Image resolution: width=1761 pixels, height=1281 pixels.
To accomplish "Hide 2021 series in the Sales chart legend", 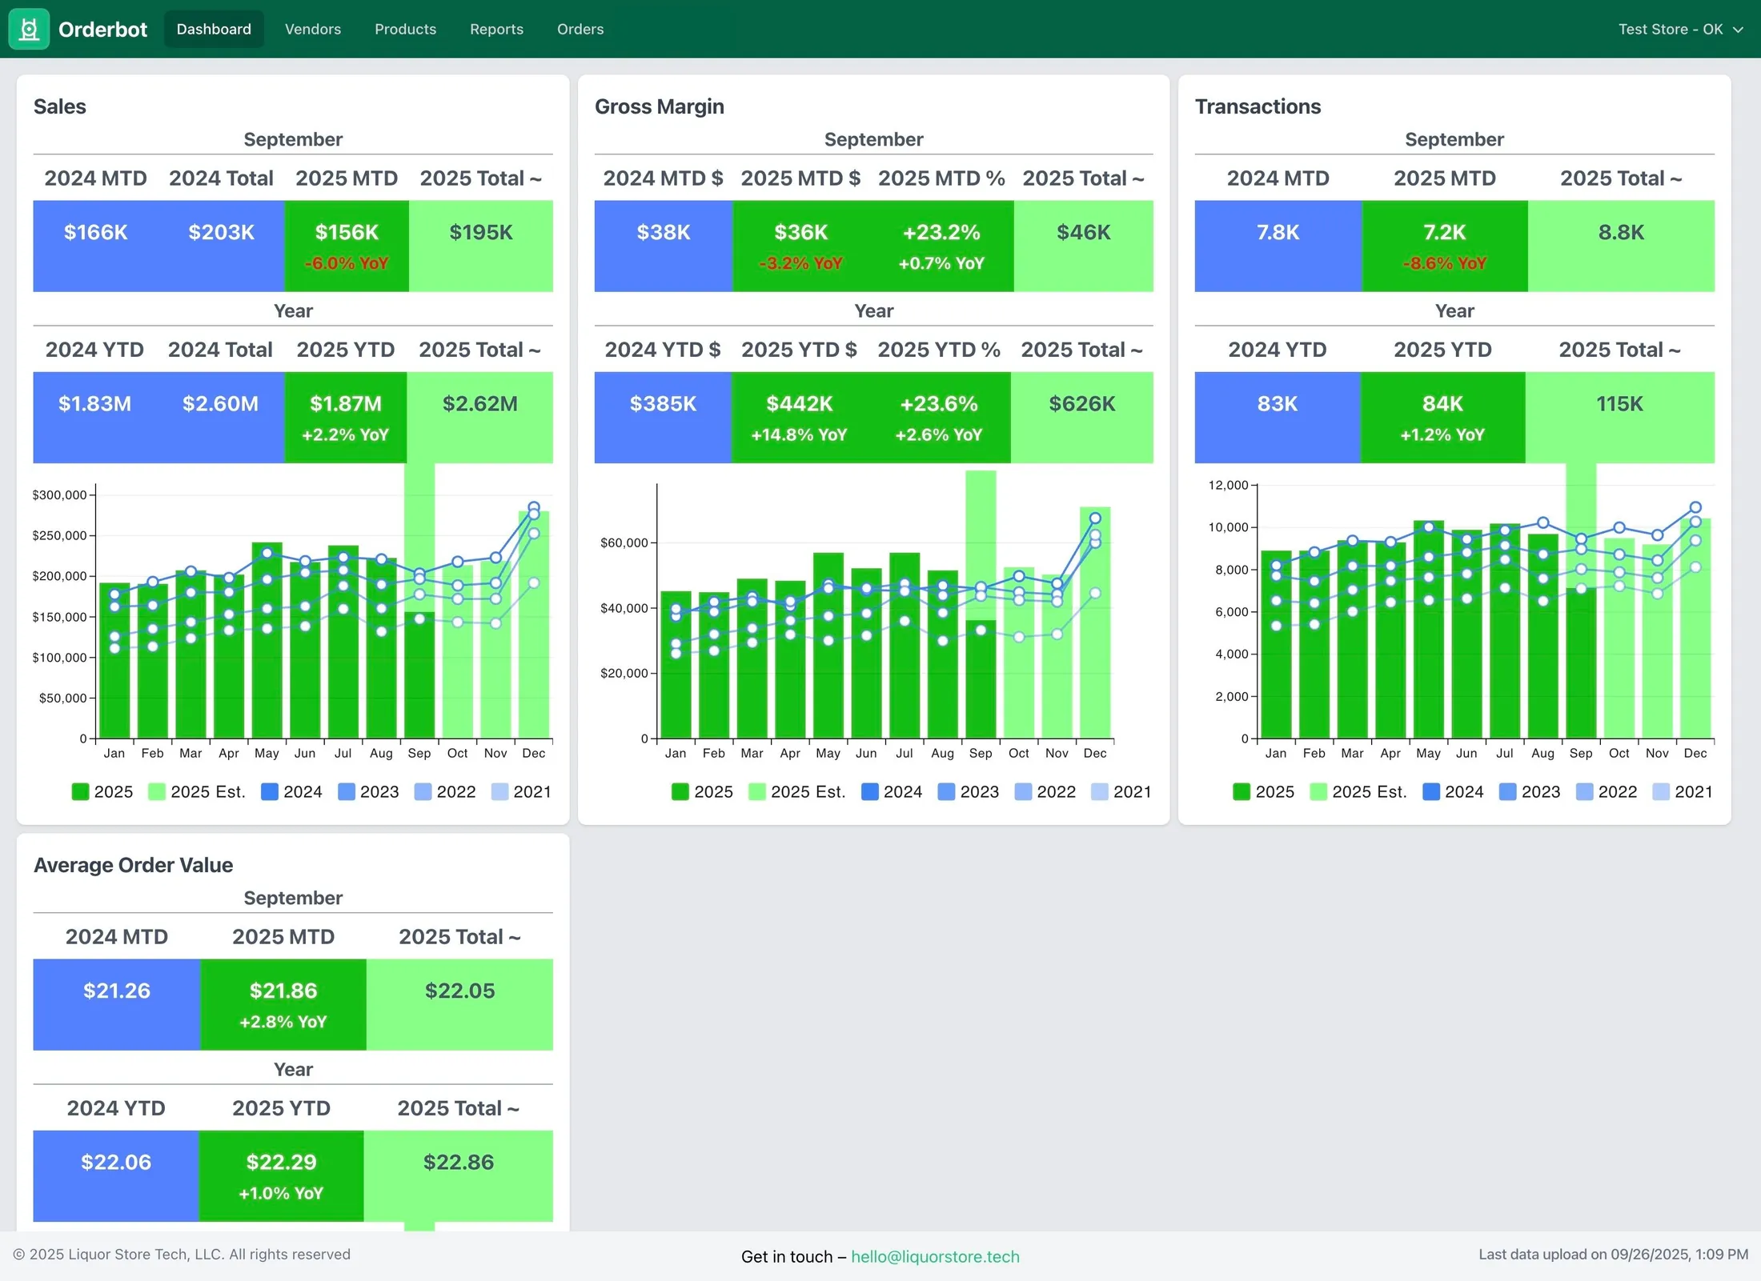I will (499, 791).
